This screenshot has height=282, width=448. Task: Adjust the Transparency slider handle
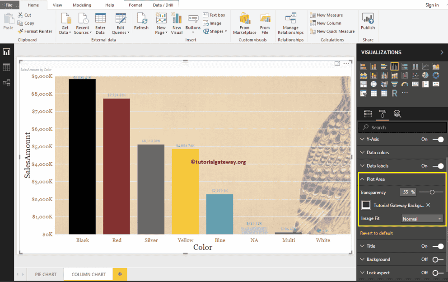[432, 192]
